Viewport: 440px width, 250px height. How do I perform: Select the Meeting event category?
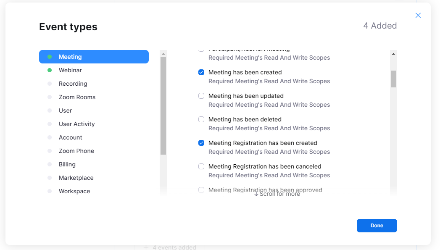point(94,57)
